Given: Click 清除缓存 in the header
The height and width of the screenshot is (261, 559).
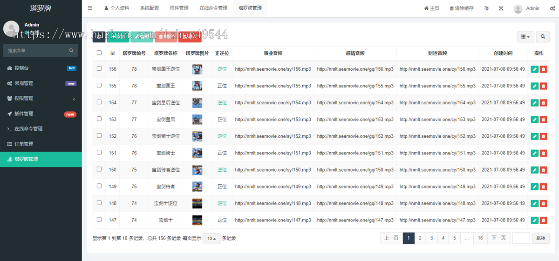Looking at the screenshot, I should coord(462,8).
